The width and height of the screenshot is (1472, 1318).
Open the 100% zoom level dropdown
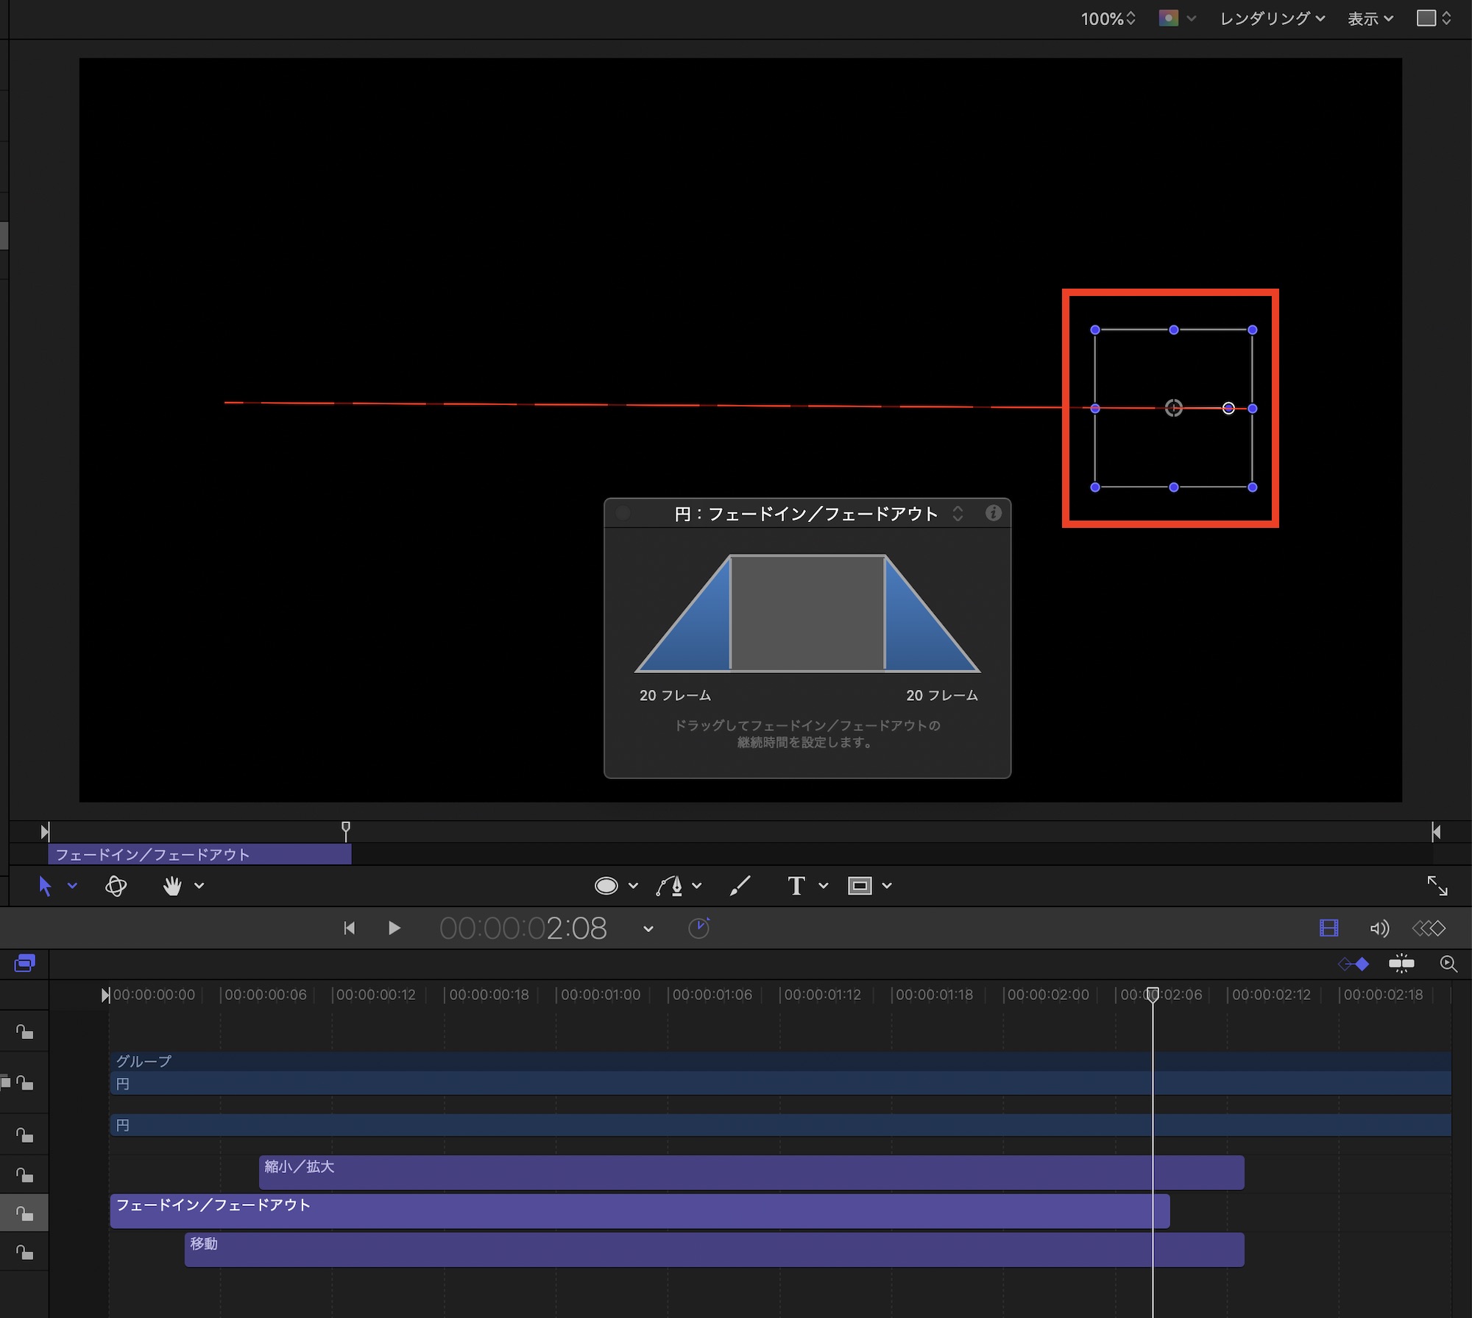(x=1108, y=18)
